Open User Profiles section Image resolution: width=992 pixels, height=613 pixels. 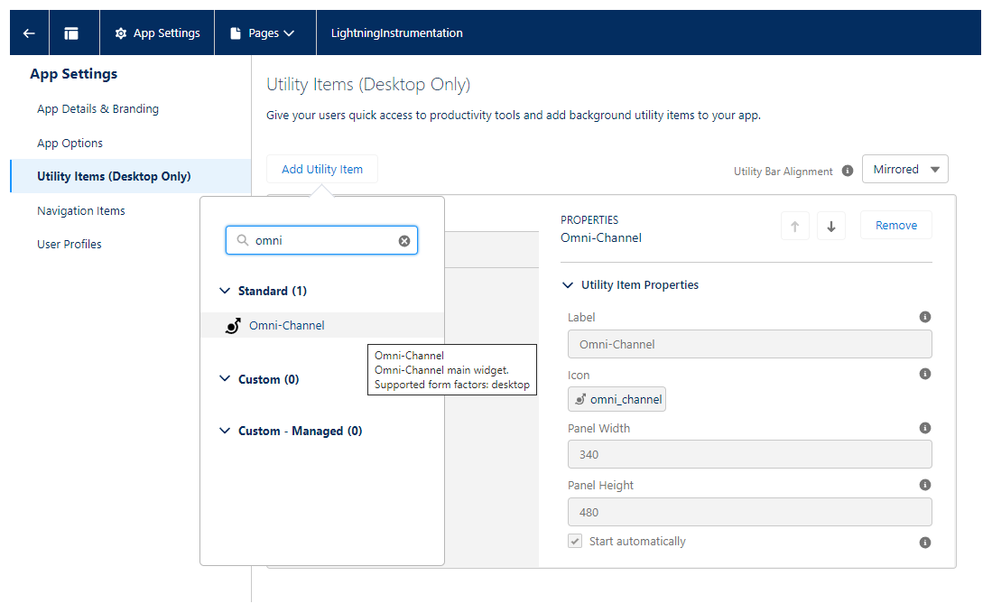pyautogui.click(x=69, y=244)
